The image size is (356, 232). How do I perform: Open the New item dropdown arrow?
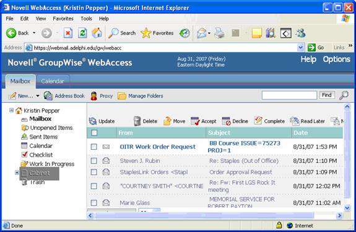pyautogui.click(x=38, y=96)
